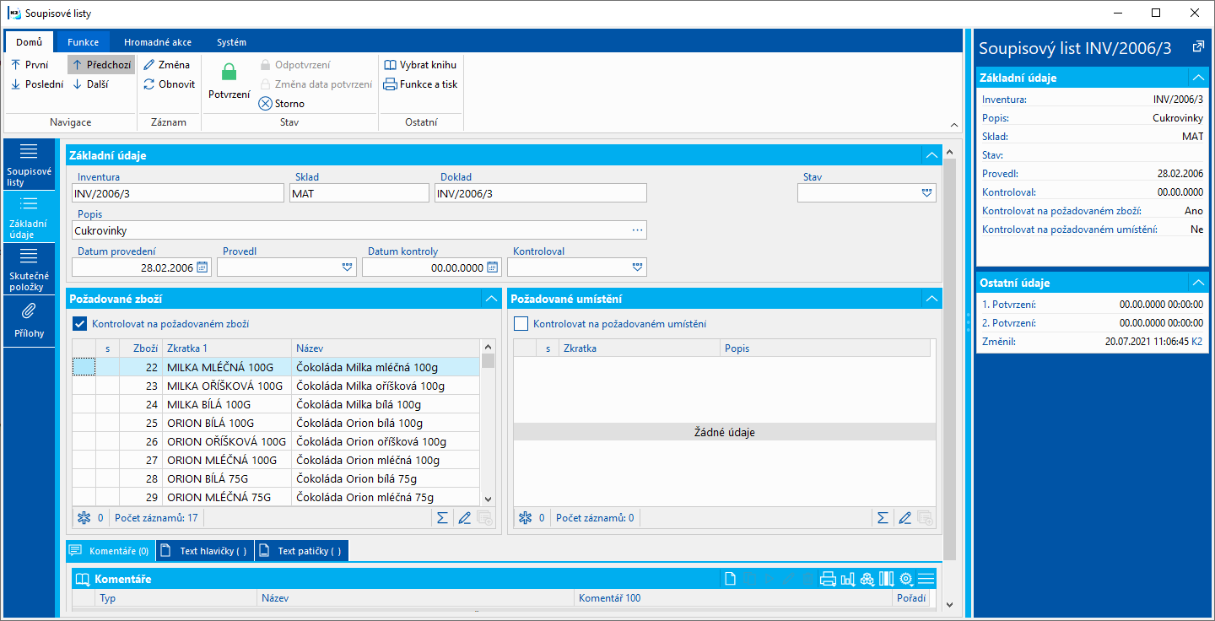1215x621 pixels.
Task: Refresh the record with Obnovit
Action: 170,84
